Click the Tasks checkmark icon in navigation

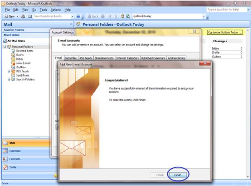tap(5, 167)
